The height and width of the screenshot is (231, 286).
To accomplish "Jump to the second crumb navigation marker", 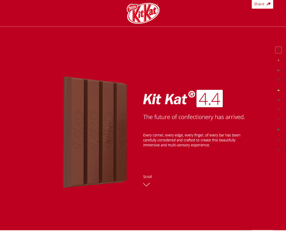I will click(x=278, y=60).
